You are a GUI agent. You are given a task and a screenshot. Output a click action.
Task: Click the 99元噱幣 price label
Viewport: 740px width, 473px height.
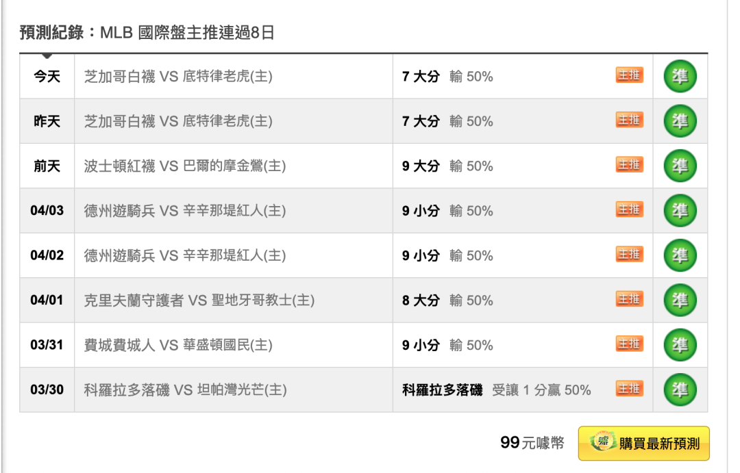[532, 443]
